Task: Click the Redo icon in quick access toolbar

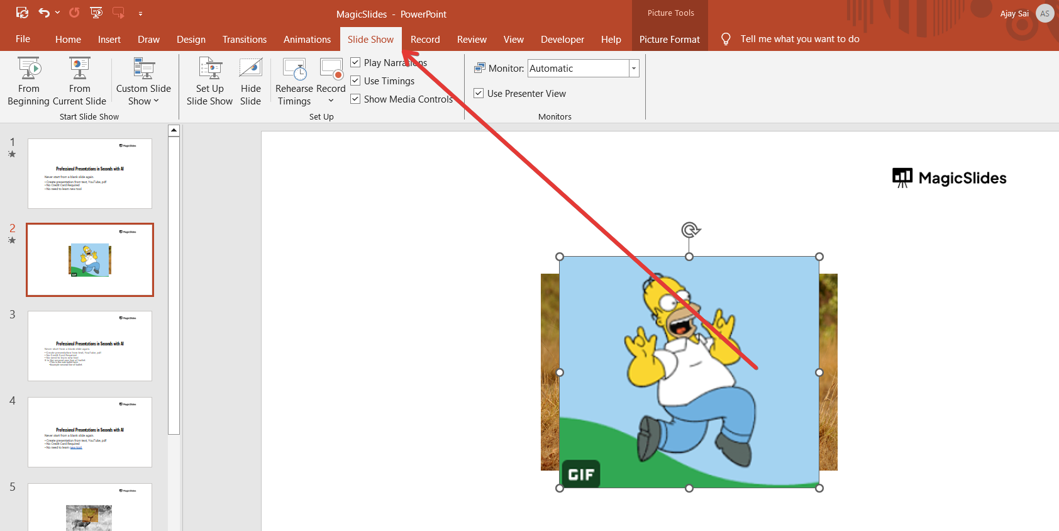Action: (74, 13)
